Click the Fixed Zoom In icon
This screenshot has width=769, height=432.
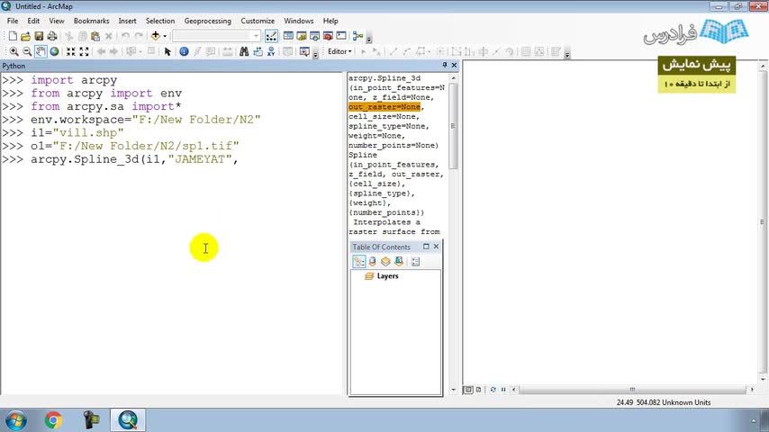point(71,51)
